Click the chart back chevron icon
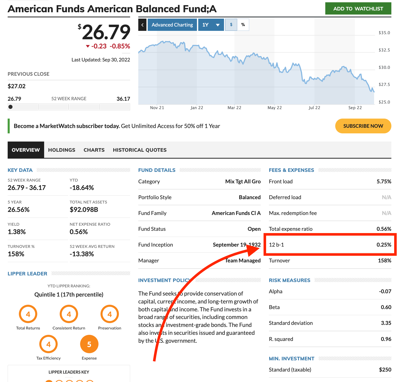The image size is (398, 382). coord(142,25)
